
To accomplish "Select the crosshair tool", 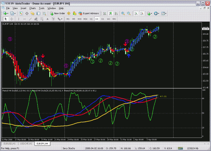I will point(12,19).
